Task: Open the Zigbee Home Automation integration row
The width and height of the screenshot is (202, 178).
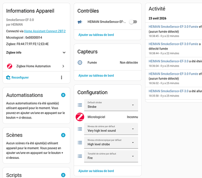Action: [36, 66]
